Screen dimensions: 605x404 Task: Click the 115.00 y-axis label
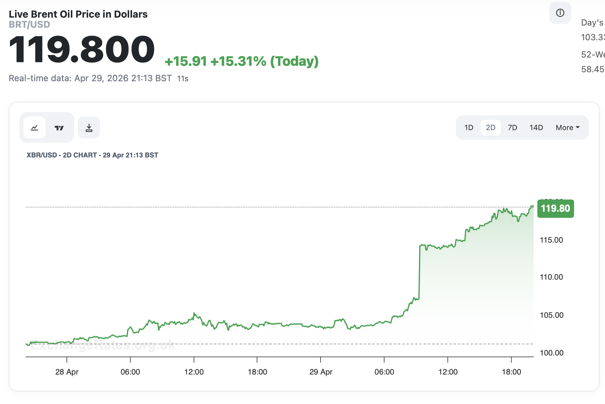click(x=551, y=240)
